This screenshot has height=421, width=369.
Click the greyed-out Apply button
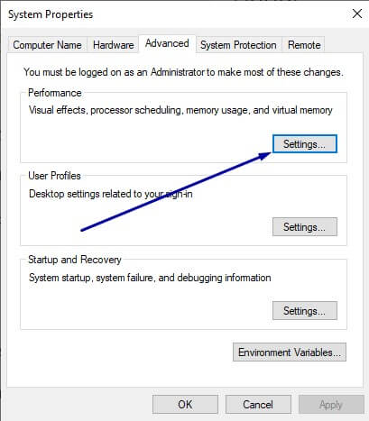(x=331, y=405)
